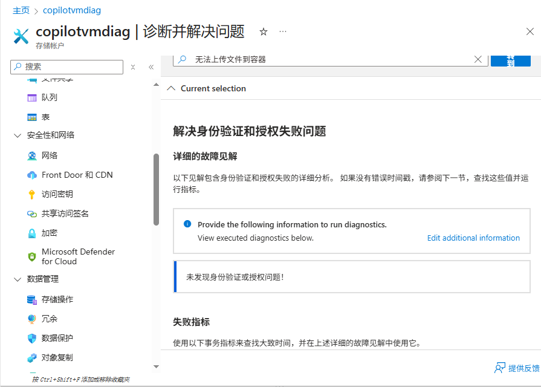
Task: Click the 加密 lock icon
Action: (x=32, y=233)
